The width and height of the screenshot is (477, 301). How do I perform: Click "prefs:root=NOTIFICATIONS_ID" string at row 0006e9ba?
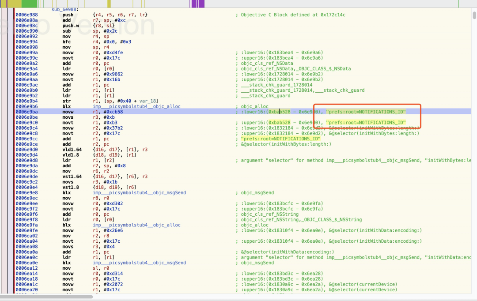pos(366,112)
